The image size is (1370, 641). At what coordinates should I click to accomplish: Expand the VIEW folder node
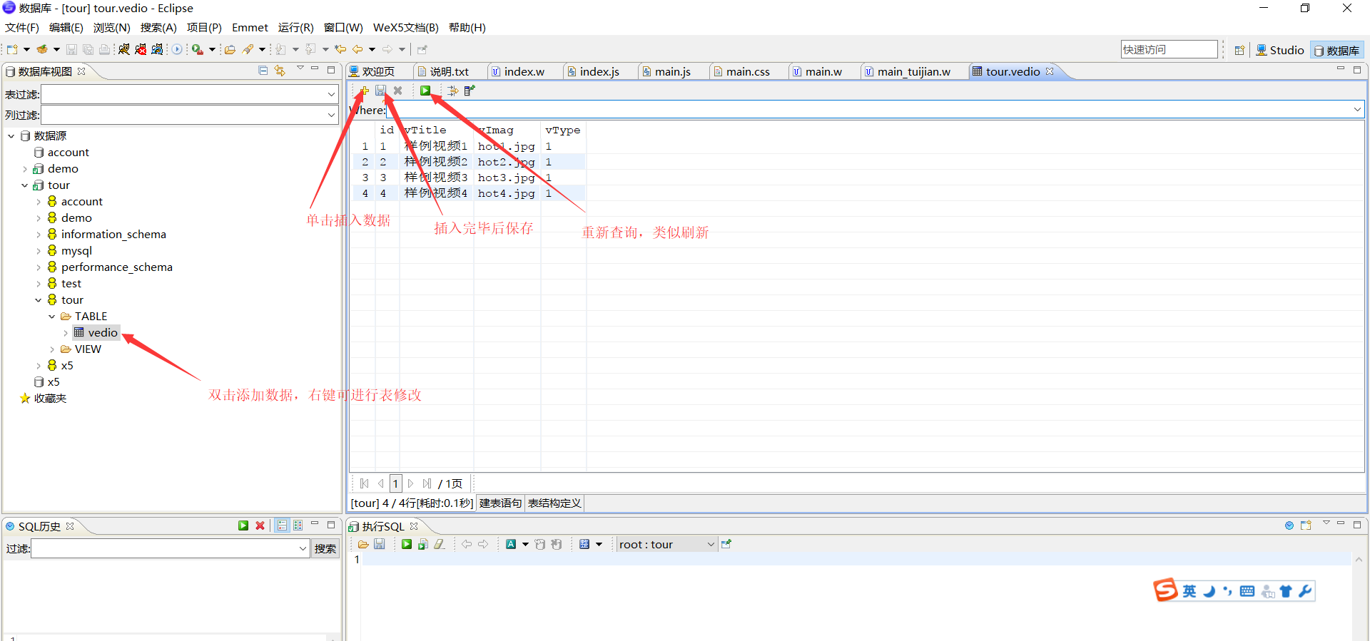click(52, 349)
